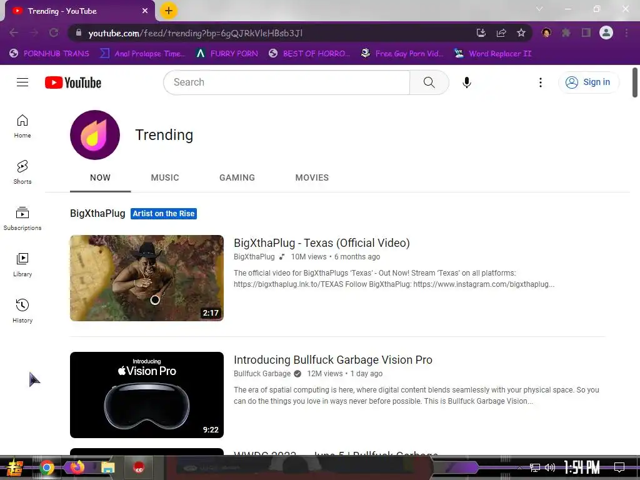Go to Home in the sidebar

point(22,126)
